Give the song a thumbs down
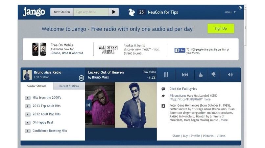265x148 pixels. [213, 75]
